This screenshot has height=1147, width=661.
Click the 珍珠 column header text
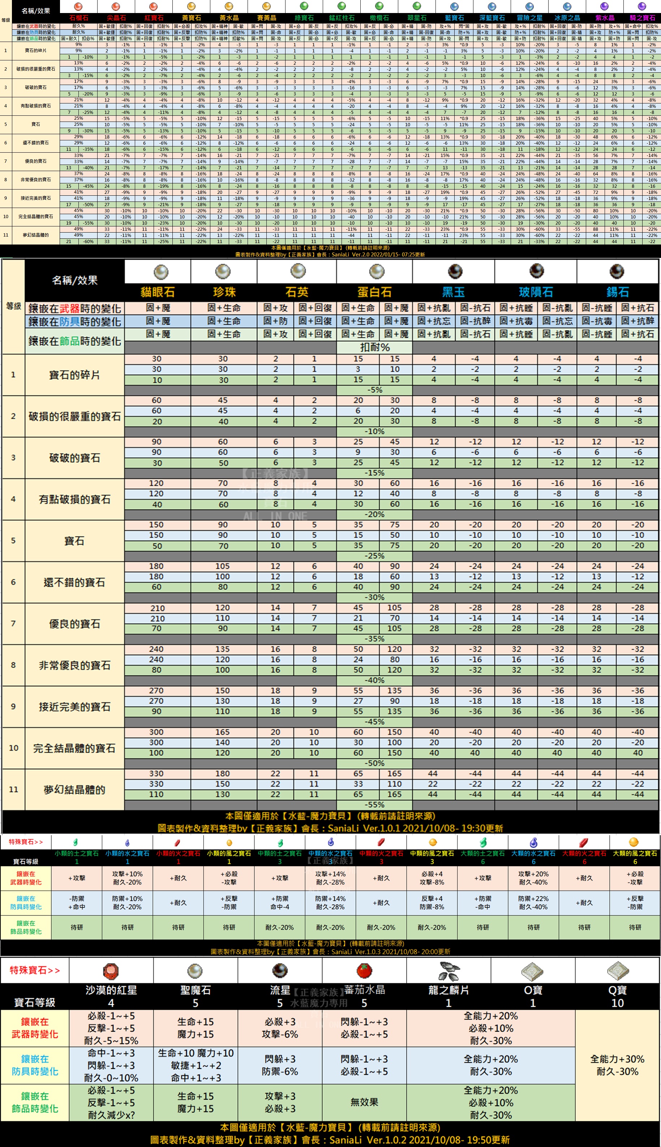pos(224,292)
